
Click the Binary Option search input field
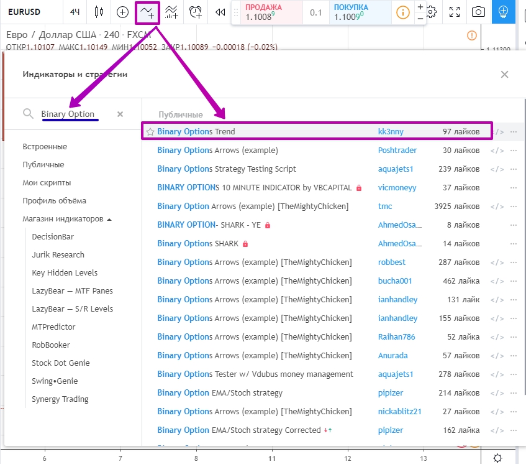point(71,114)
